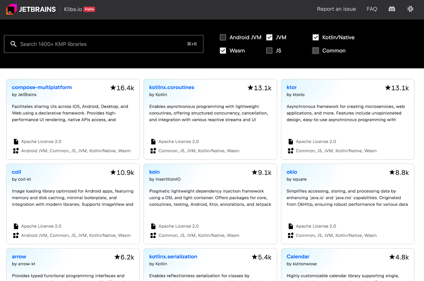The image size is (424, 281).
Task: Click the 16.4k star count
Action: pos(125,88)
